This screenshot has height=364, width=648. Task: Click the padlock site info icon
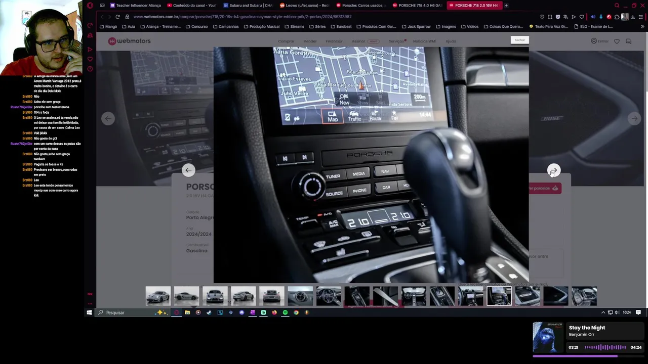pyautogui.click(x=127, y=17)
